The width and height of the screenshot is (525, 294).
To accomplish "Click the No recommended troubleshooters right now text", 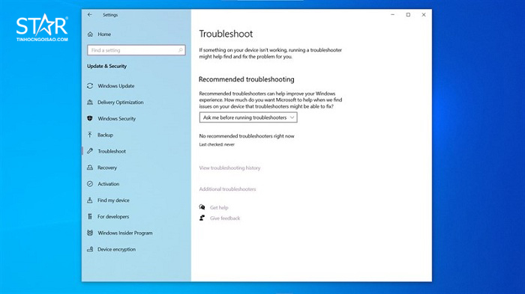I will pyautogui.click(x=247, y=136).
